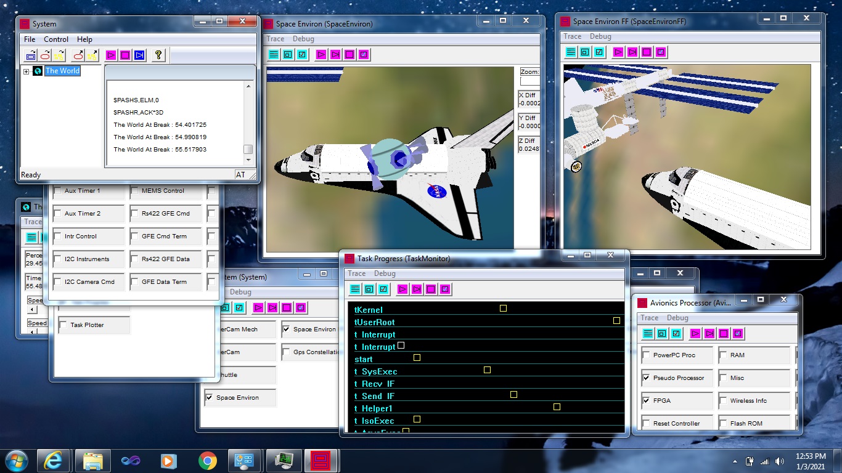Screen dimensions: 842x473
Task: Click the magenta play icon in Space Environ FF toolbar
Action: tap(618, 52)
